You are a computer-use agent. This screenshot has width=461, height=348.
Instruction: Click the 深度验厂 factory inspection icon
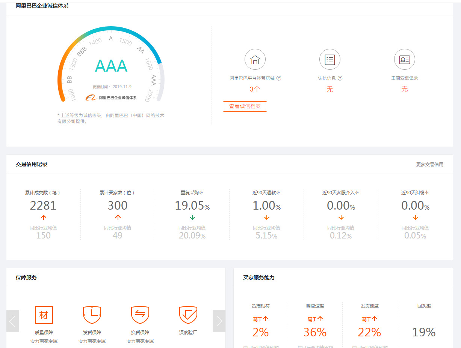coord(188,315)
